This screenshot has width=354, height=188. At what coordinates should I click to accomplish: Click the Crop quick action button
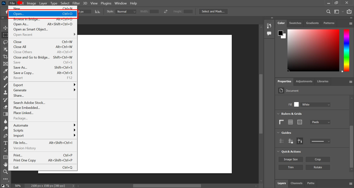click(x=318, y=159)
